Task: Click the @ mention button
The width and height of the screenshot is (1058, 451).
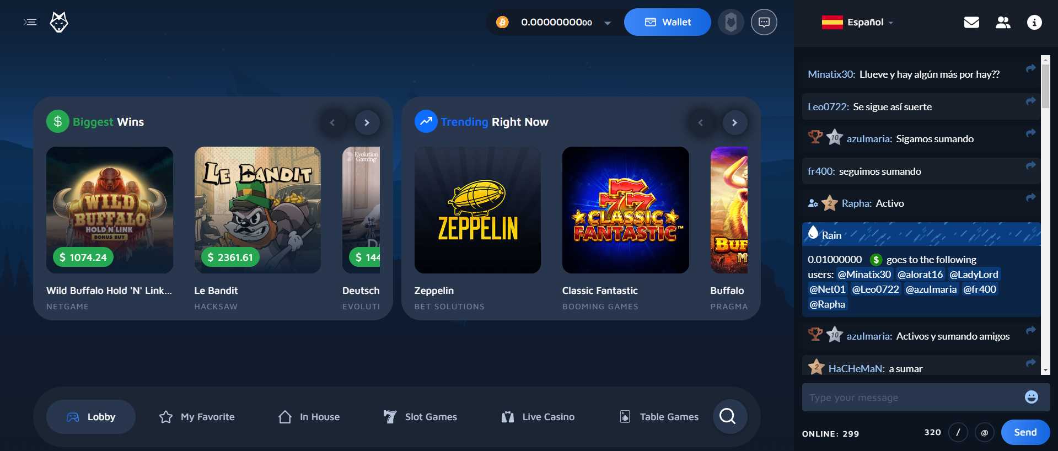Action: click(x=985, y=432)
